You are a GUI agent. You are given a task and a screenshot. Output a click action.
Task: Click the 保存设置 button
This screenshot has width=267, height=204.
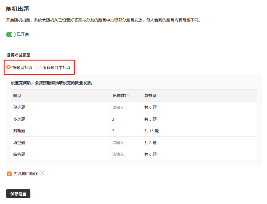point(18,194)
